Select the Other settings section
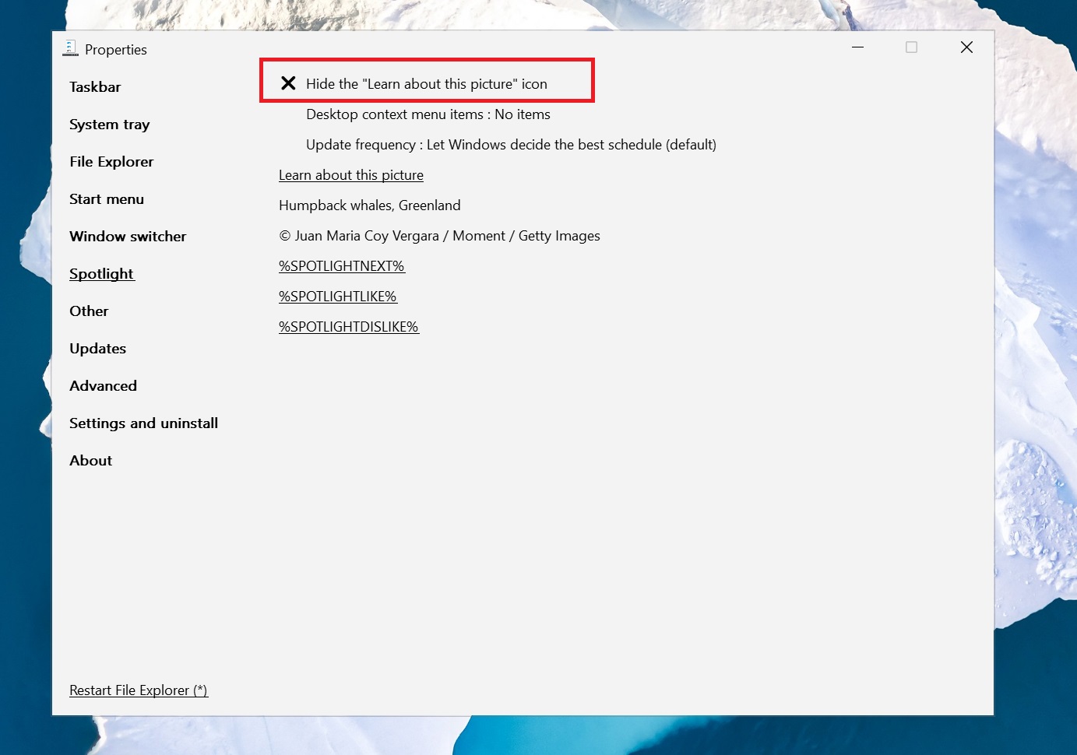Screen dimensions: 1077x755 88,311
